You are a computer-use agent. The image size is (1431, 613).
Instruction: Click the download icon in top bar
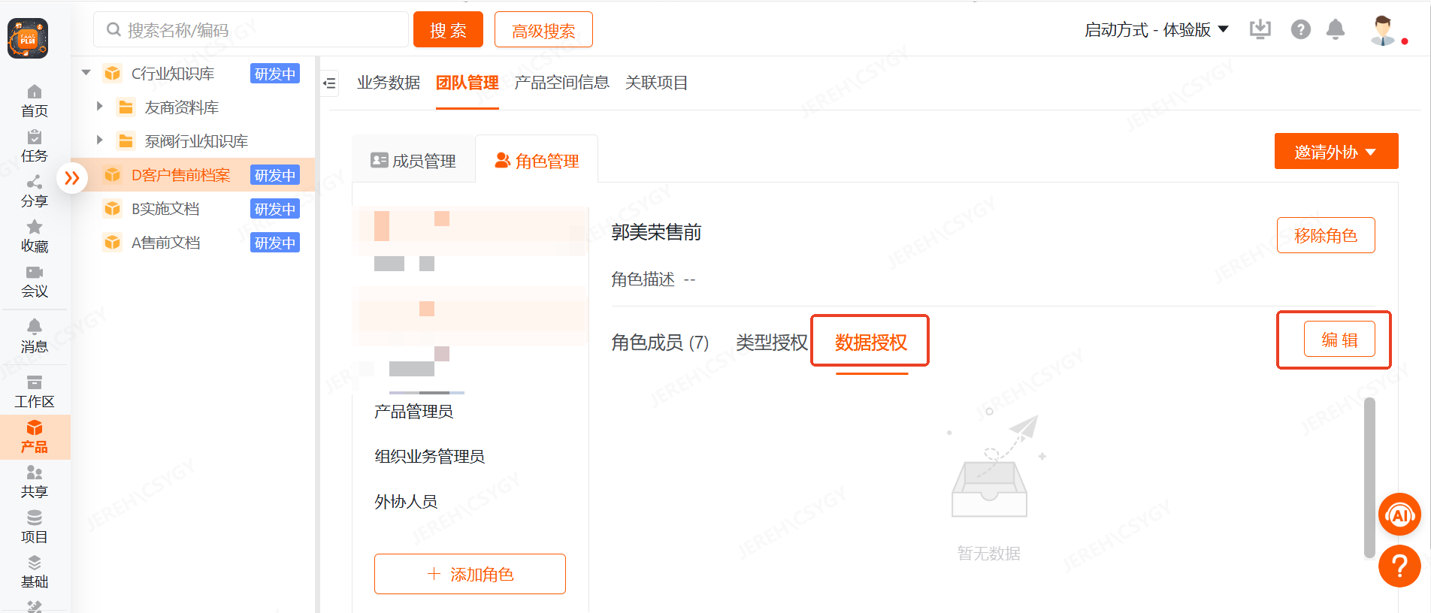1260,29
